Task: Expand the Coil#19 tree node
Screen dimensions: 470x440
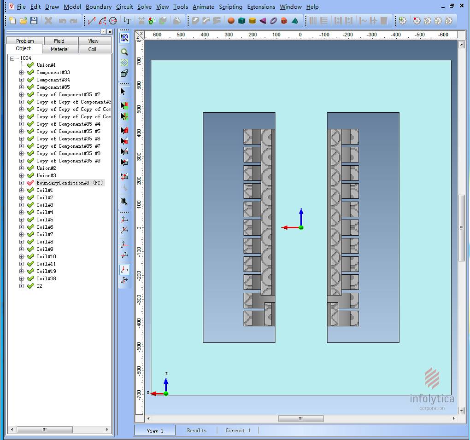Action: (21, 272)
